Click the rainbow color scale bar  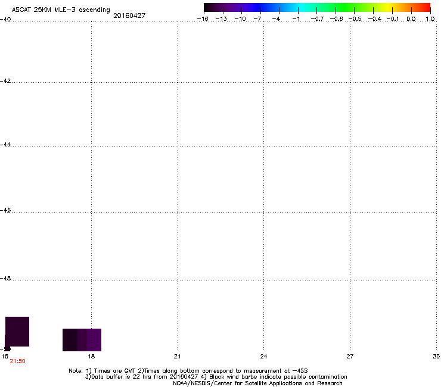click(x=317, y=8)
